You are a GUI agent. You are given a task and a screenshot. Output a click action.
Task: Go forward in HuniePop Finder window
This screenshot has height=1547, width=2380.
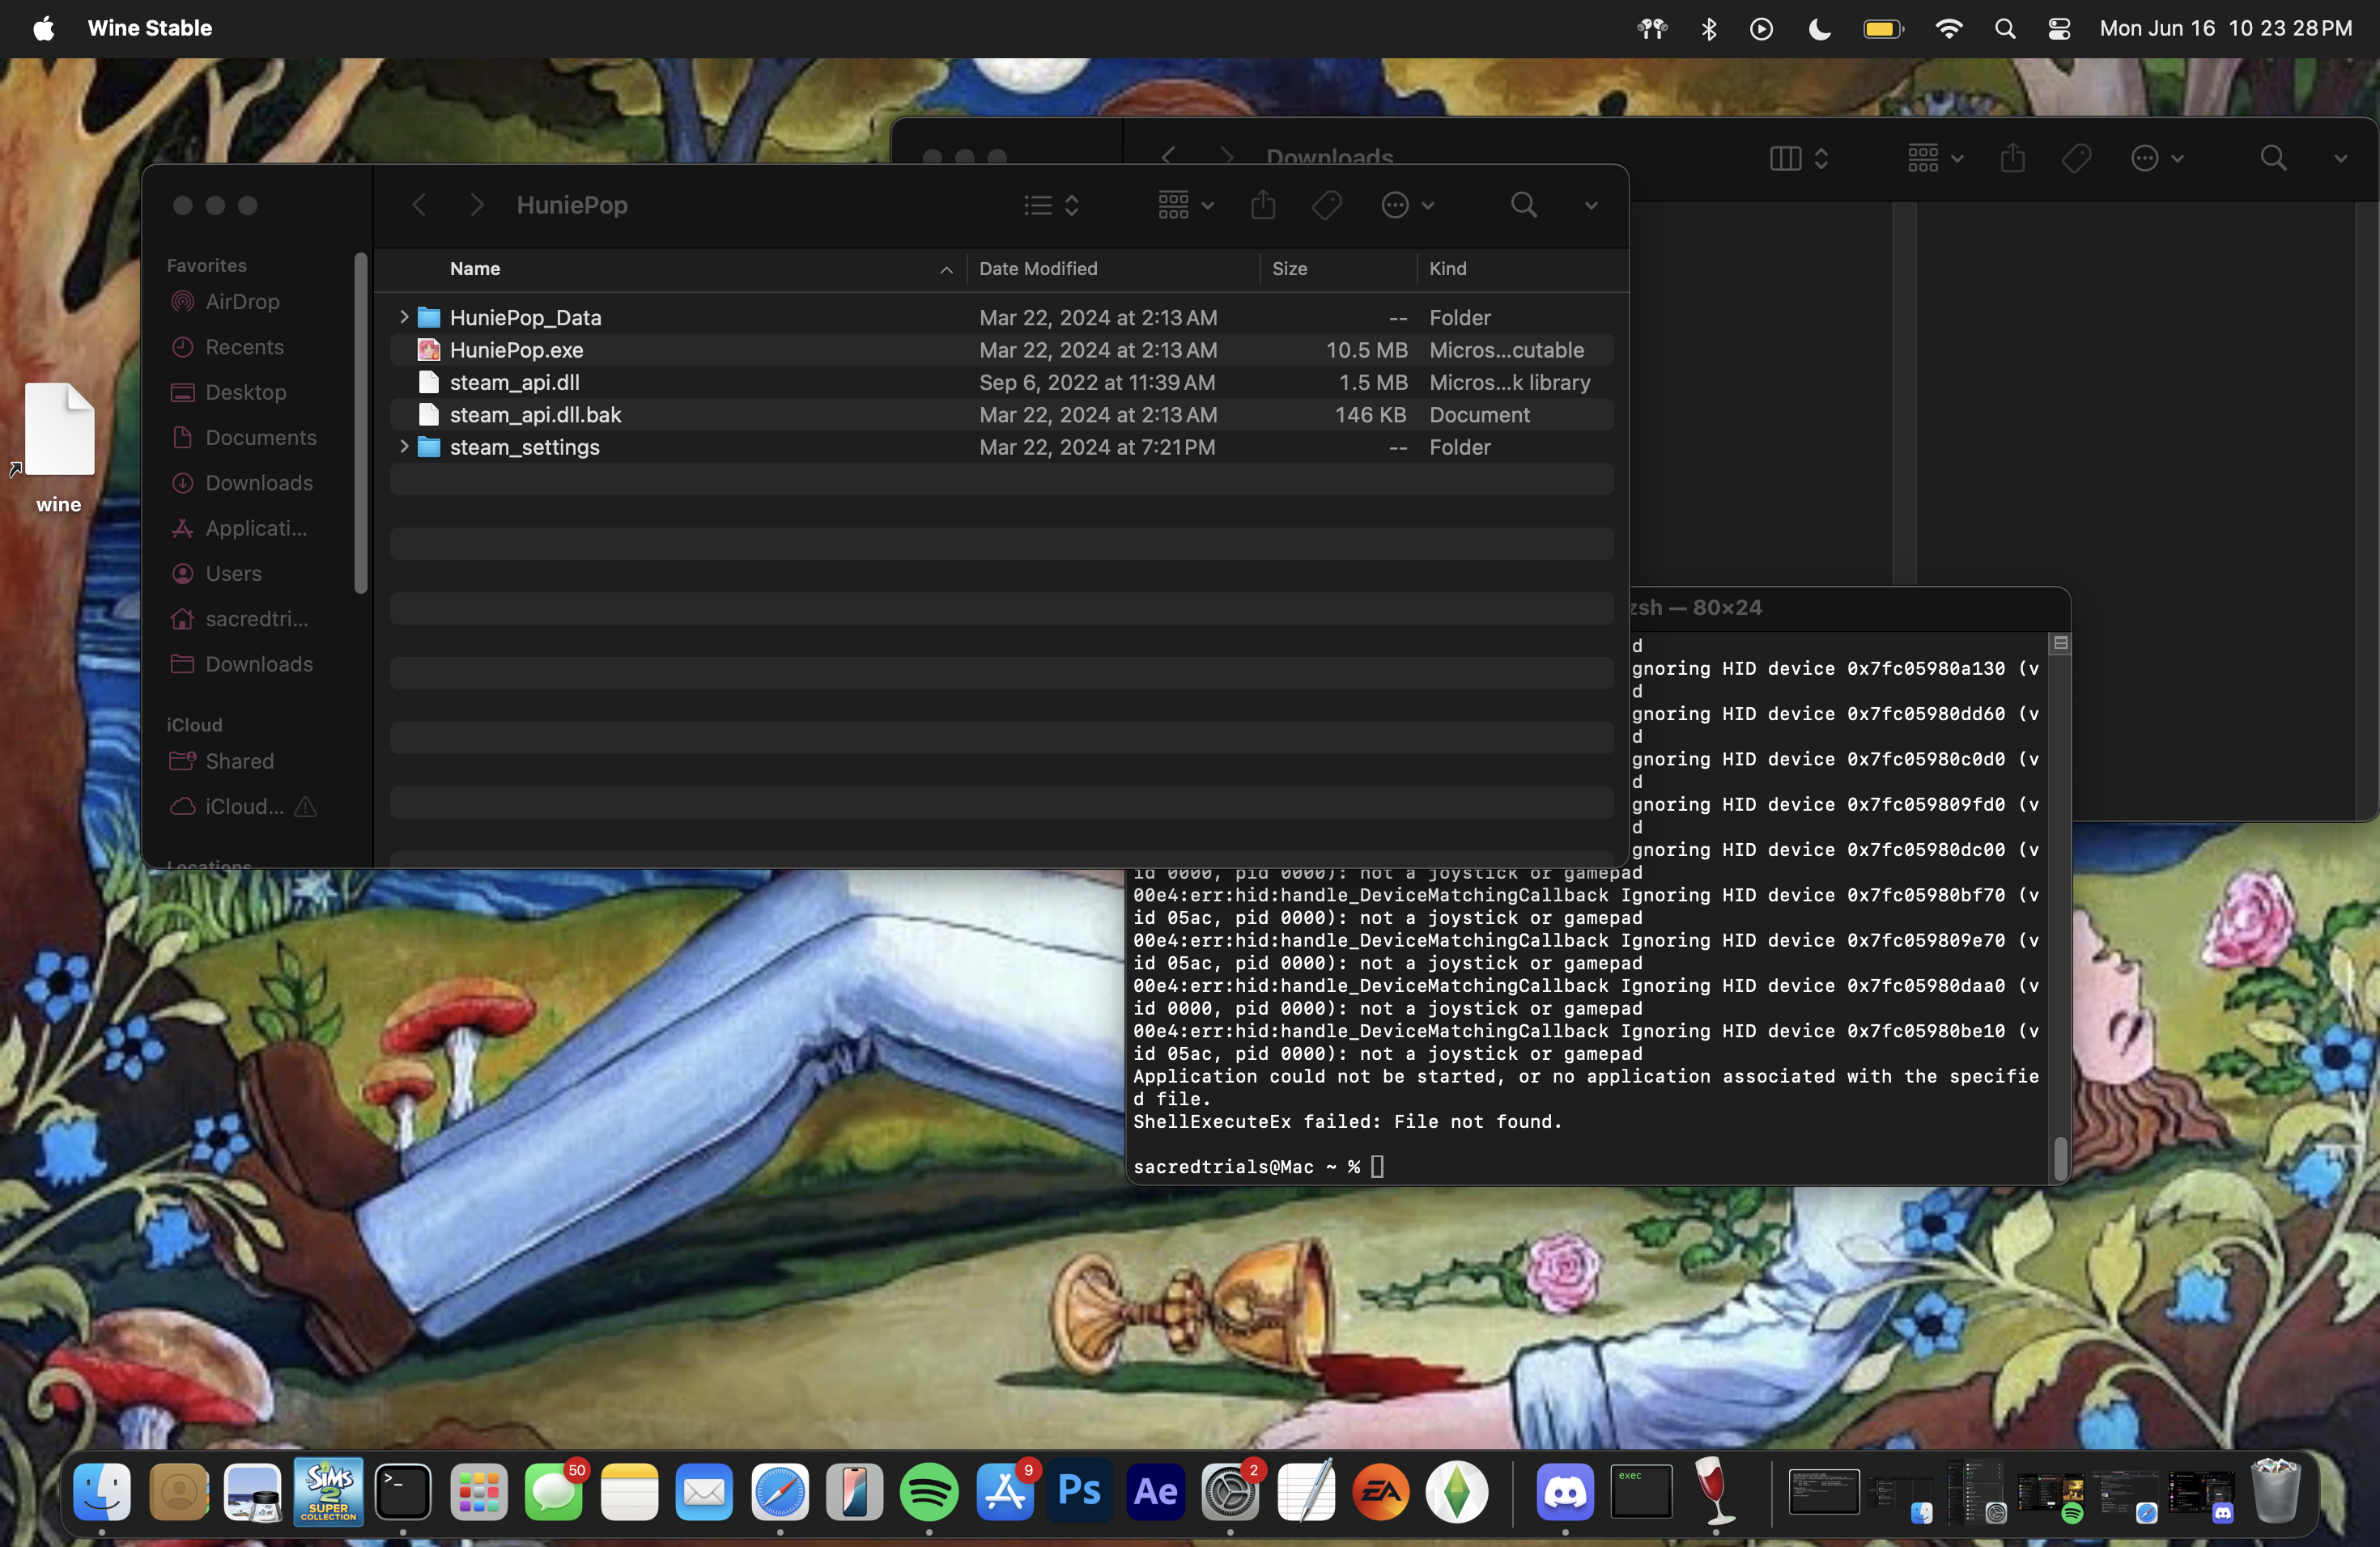point(477,205)
